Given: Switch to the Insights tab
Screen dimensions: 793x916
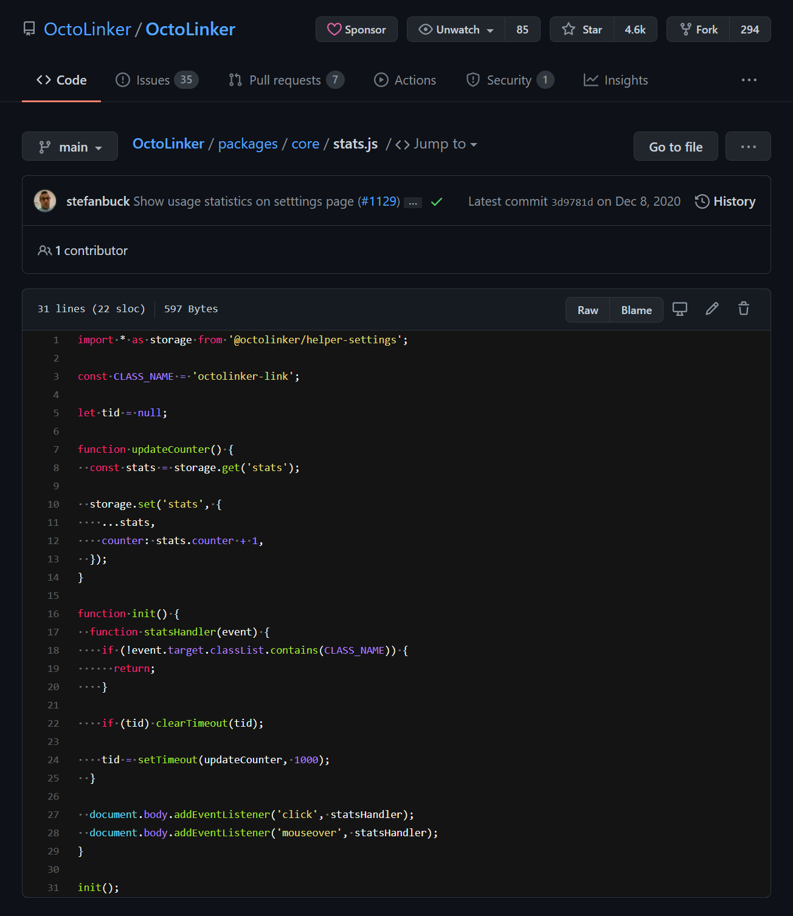Looking at the screenshot, I should click(x=615, y=80).
